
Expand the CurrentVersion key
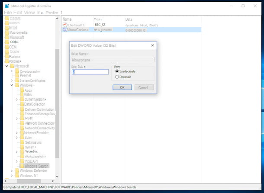[17, 100]
